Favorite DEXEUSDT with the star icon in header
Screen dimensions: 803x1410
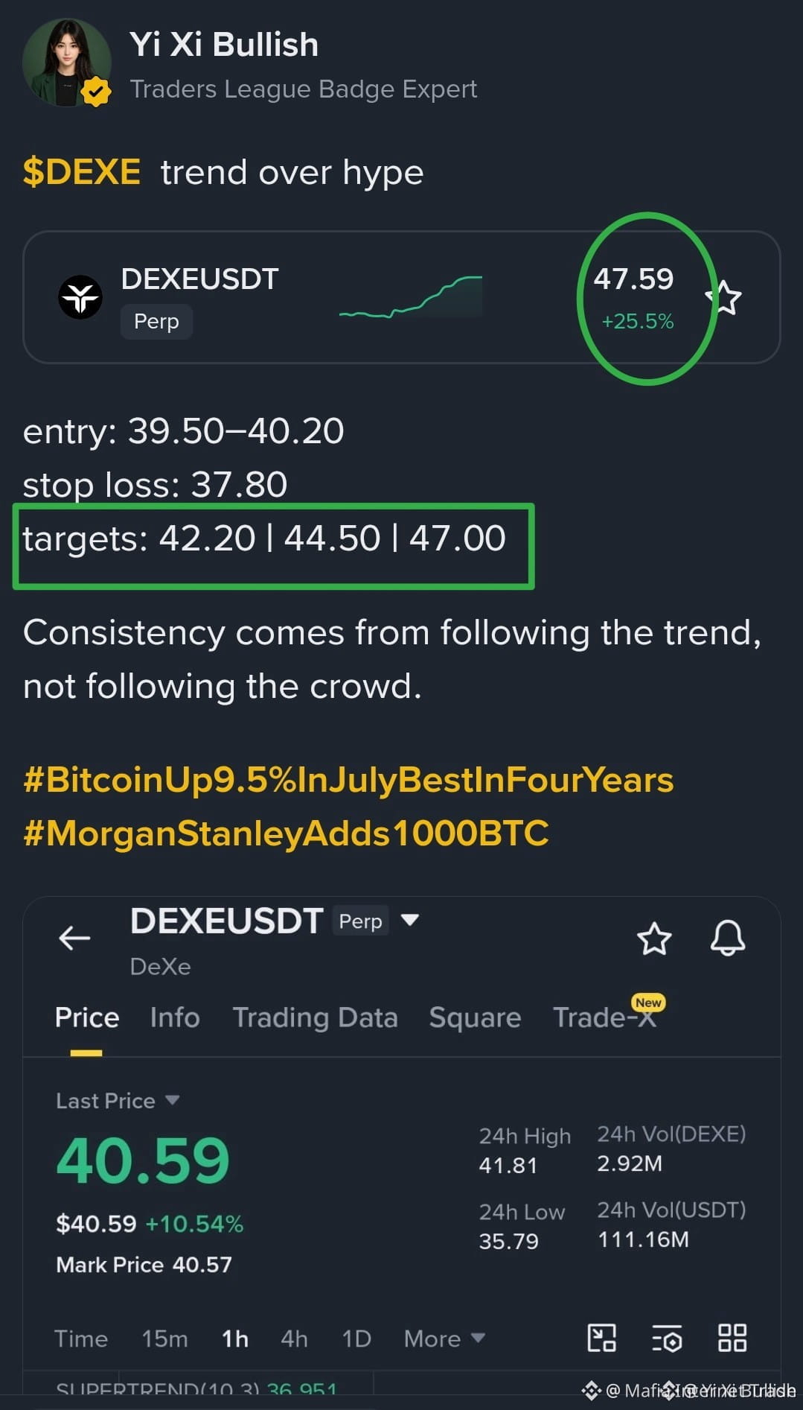(654, 938)
